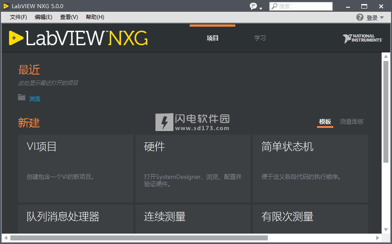Click the horizontal scrollbar left arrow

tap(5, 238)
